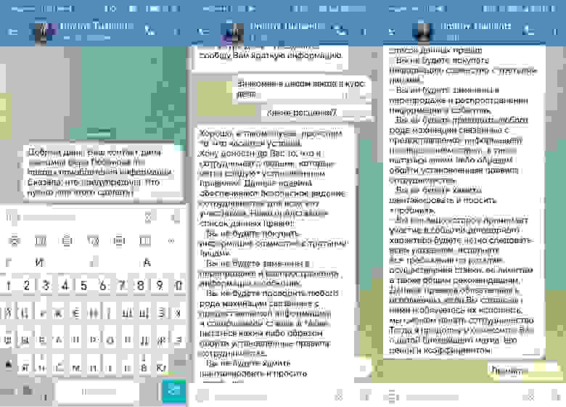This screenshot has height=407, width=566.
Task: Tap the attach paperclip above the keyboard
Action: click(148, 218)
